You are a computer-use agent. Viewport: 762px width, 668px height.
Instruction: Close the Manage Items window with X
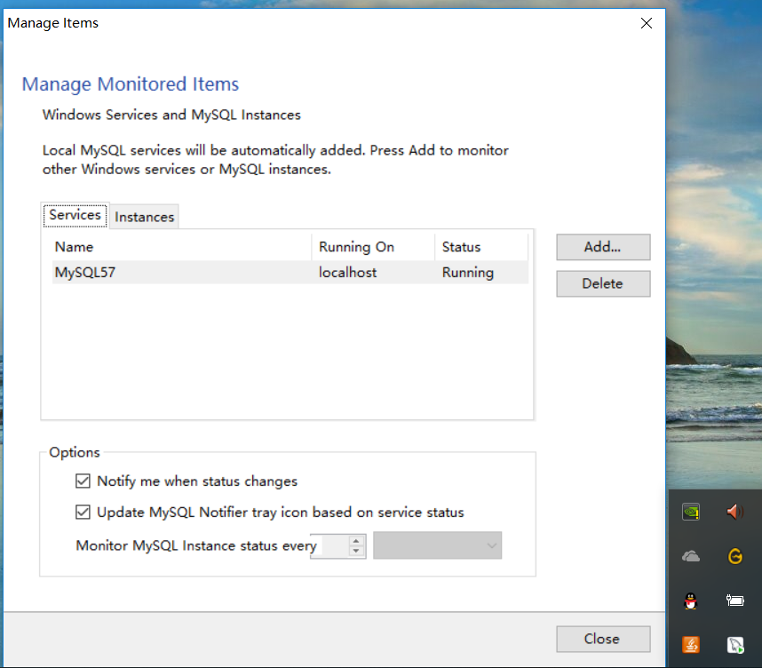tap(647, 23)
